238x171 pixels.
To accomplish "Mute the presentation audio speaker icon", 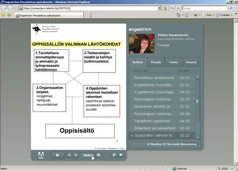I will [99, 155].
